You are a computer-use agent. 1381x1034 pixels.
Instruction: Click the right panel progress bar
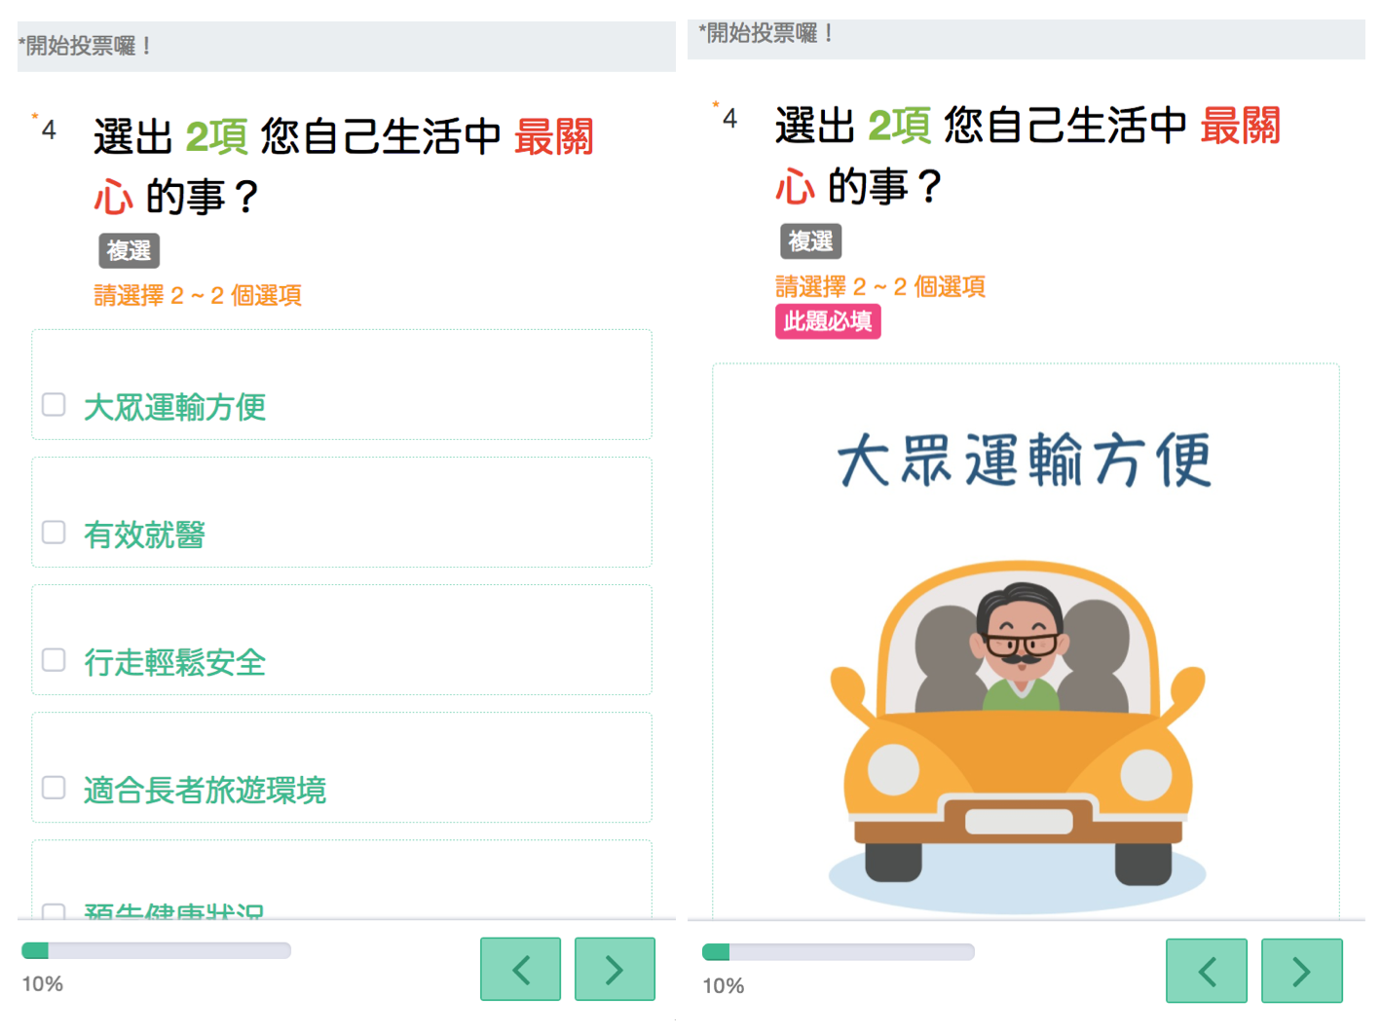pyautogui.click(x=838, y=951)
